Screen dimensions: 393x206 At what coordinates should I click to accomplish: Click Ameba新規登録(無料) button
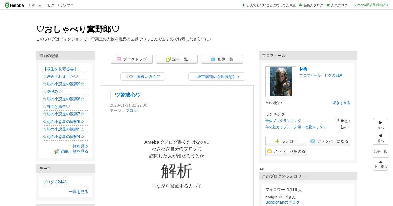[x=371, y=5]
